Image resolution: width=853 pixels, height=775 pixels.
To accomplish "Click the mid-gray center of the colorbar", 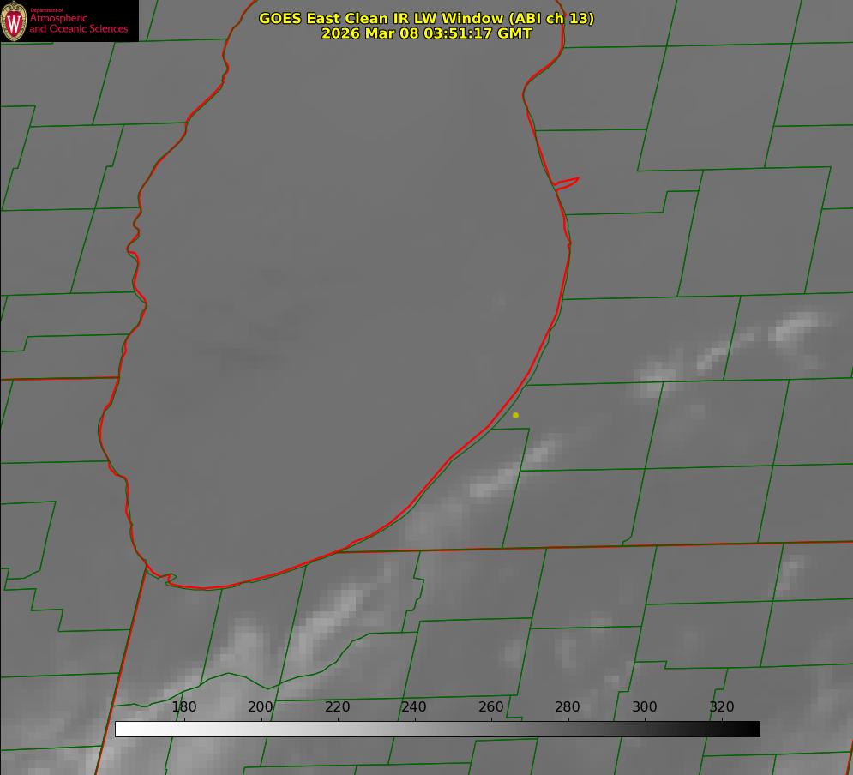I will (x=437, y=729).
